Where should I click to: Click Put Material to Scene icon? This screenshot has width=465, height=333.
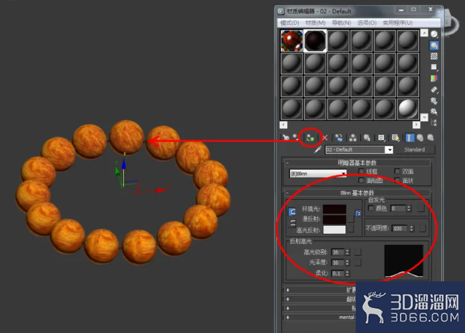[x=295, y=137]
